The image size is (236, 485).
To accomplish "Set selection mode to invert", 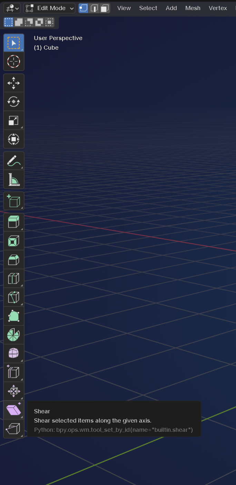I will 39,22.
